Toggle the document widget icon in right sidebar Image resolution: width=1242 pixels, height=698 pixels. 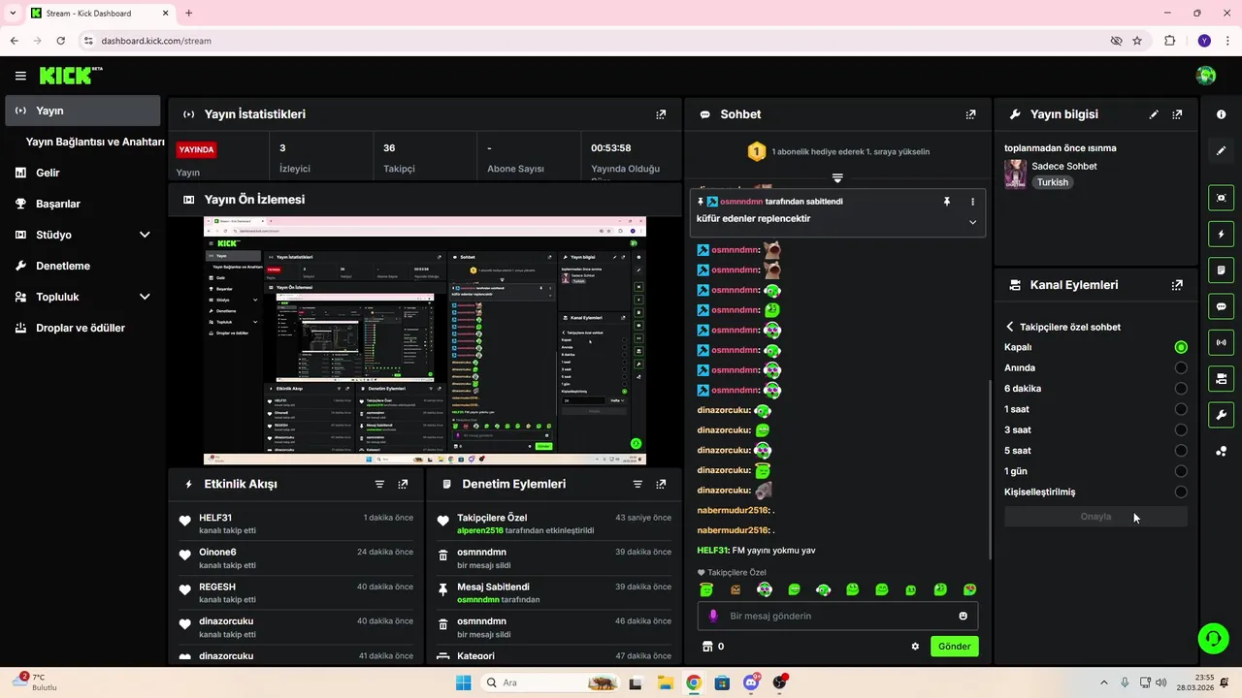tap(1221, 270)
